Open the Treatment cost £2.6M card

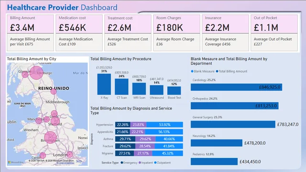point(128,24)
